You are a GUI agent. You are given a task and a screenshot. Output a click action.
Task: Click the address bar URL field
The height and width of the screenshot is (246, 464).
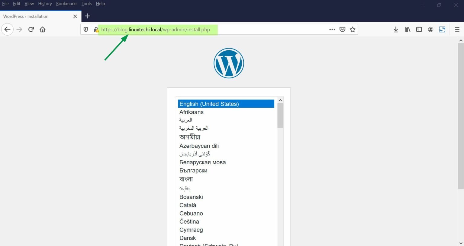point(211,30)
